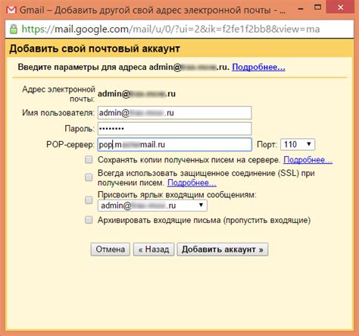Open the top Подробнее link beside admin address

(258, 67)
